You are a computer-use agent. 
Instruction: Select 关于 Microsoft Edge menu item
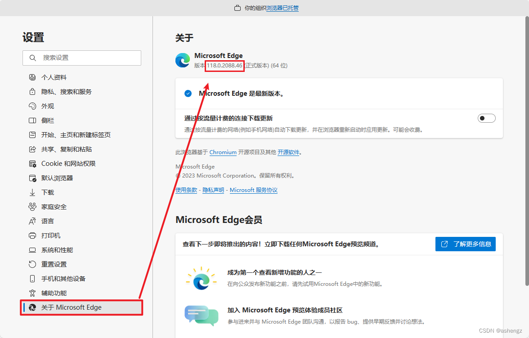[82, 307]
